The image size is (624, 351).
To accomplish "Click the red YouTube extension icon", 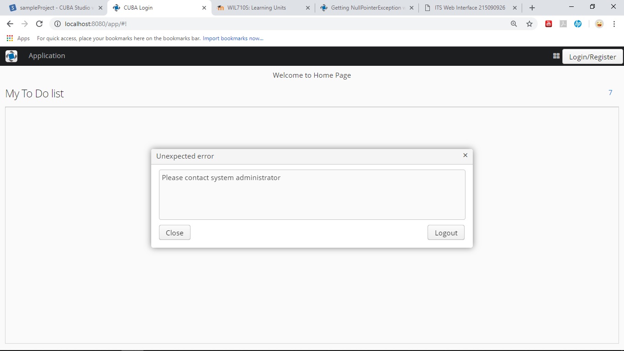I will coord(549,24).
